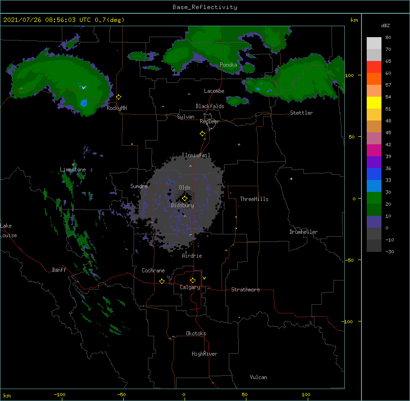The image size is (410, 401).
Task: Click the Ponoka city label
Action: [228, 65]
